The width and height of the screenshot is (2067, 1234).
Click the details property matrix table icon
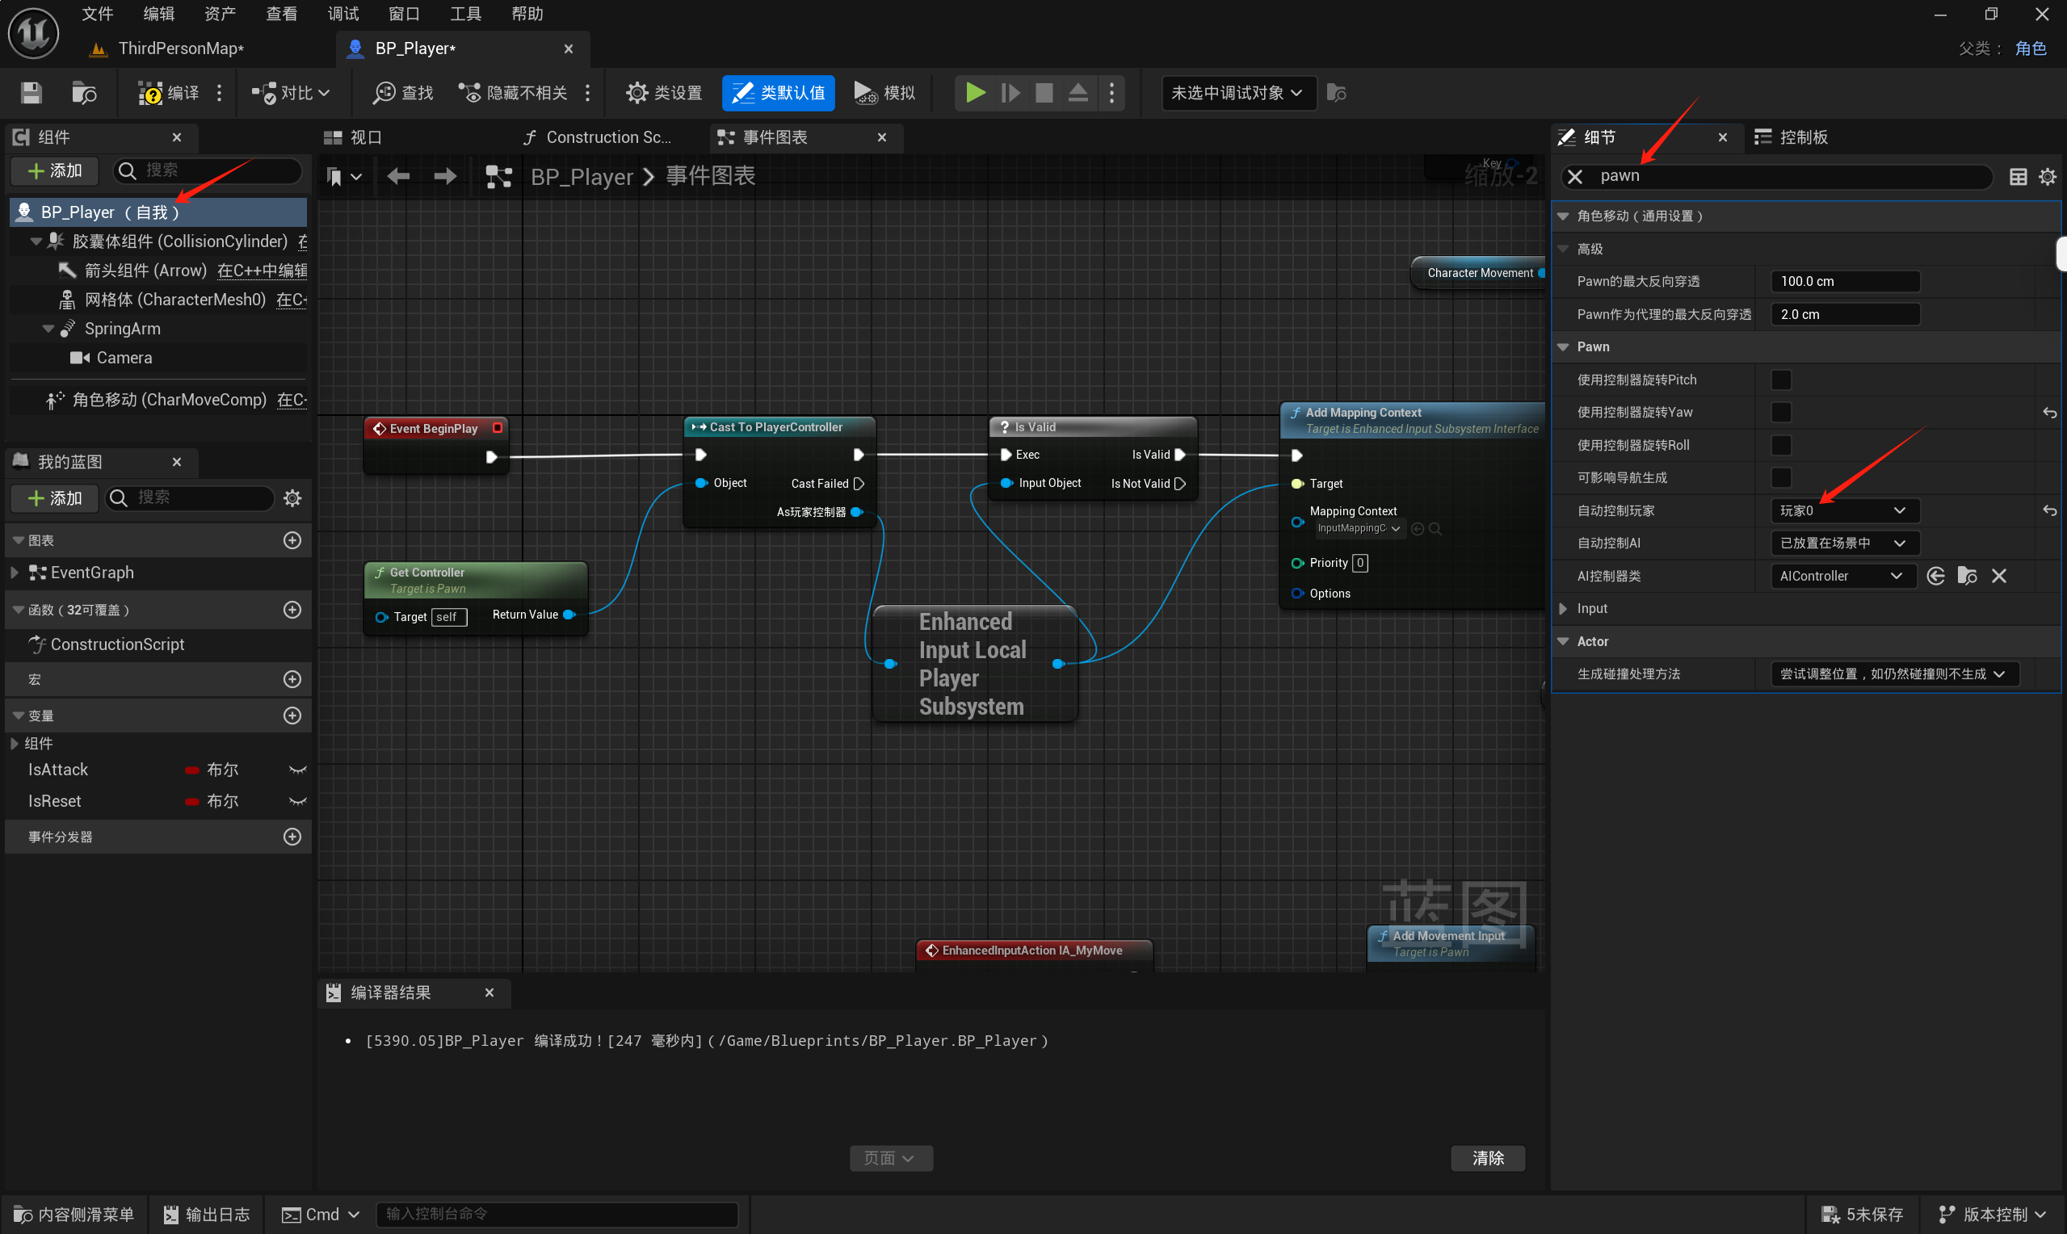(2017, 176)
